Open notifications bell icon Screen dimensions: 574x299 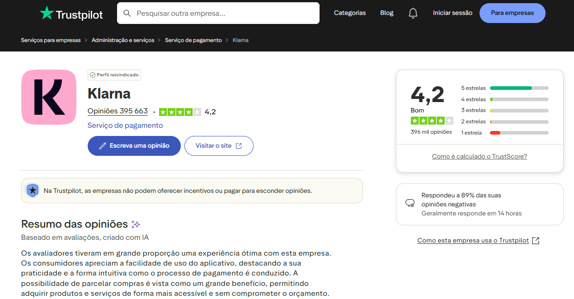pos(413,13)
